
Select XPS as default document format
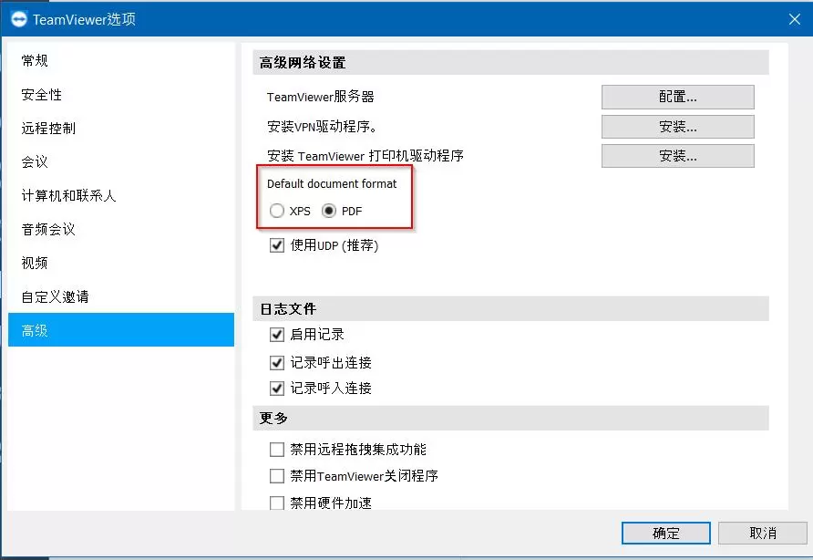(276, 211)
